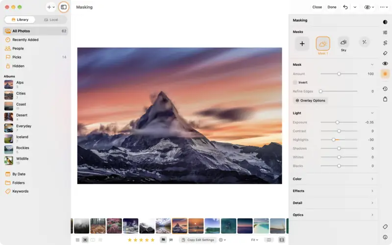
Task: Toggle the filmstrip layout icon
Action: point(281,240)
